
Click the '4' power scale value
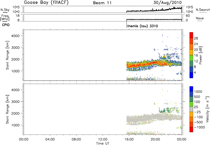pyautogui.click(x=195, y=72)
